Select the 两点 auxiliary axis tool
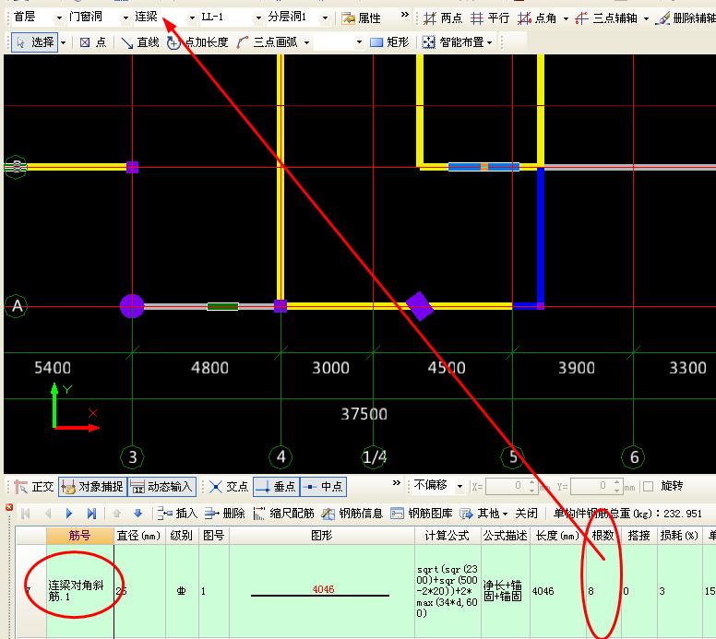The width and height of the screenshot is (716, 639). 443,18
